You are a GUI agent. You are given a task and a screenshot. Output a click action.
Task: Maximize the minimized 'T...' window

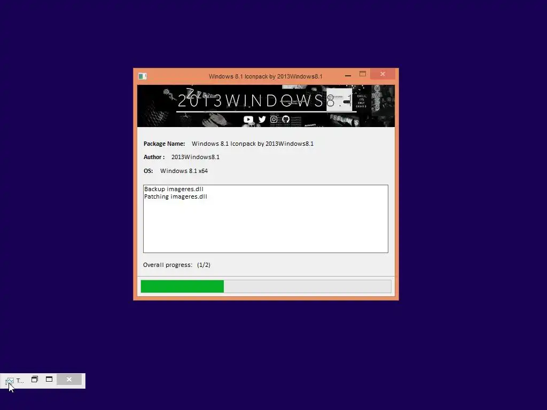(x=49, y=380)
